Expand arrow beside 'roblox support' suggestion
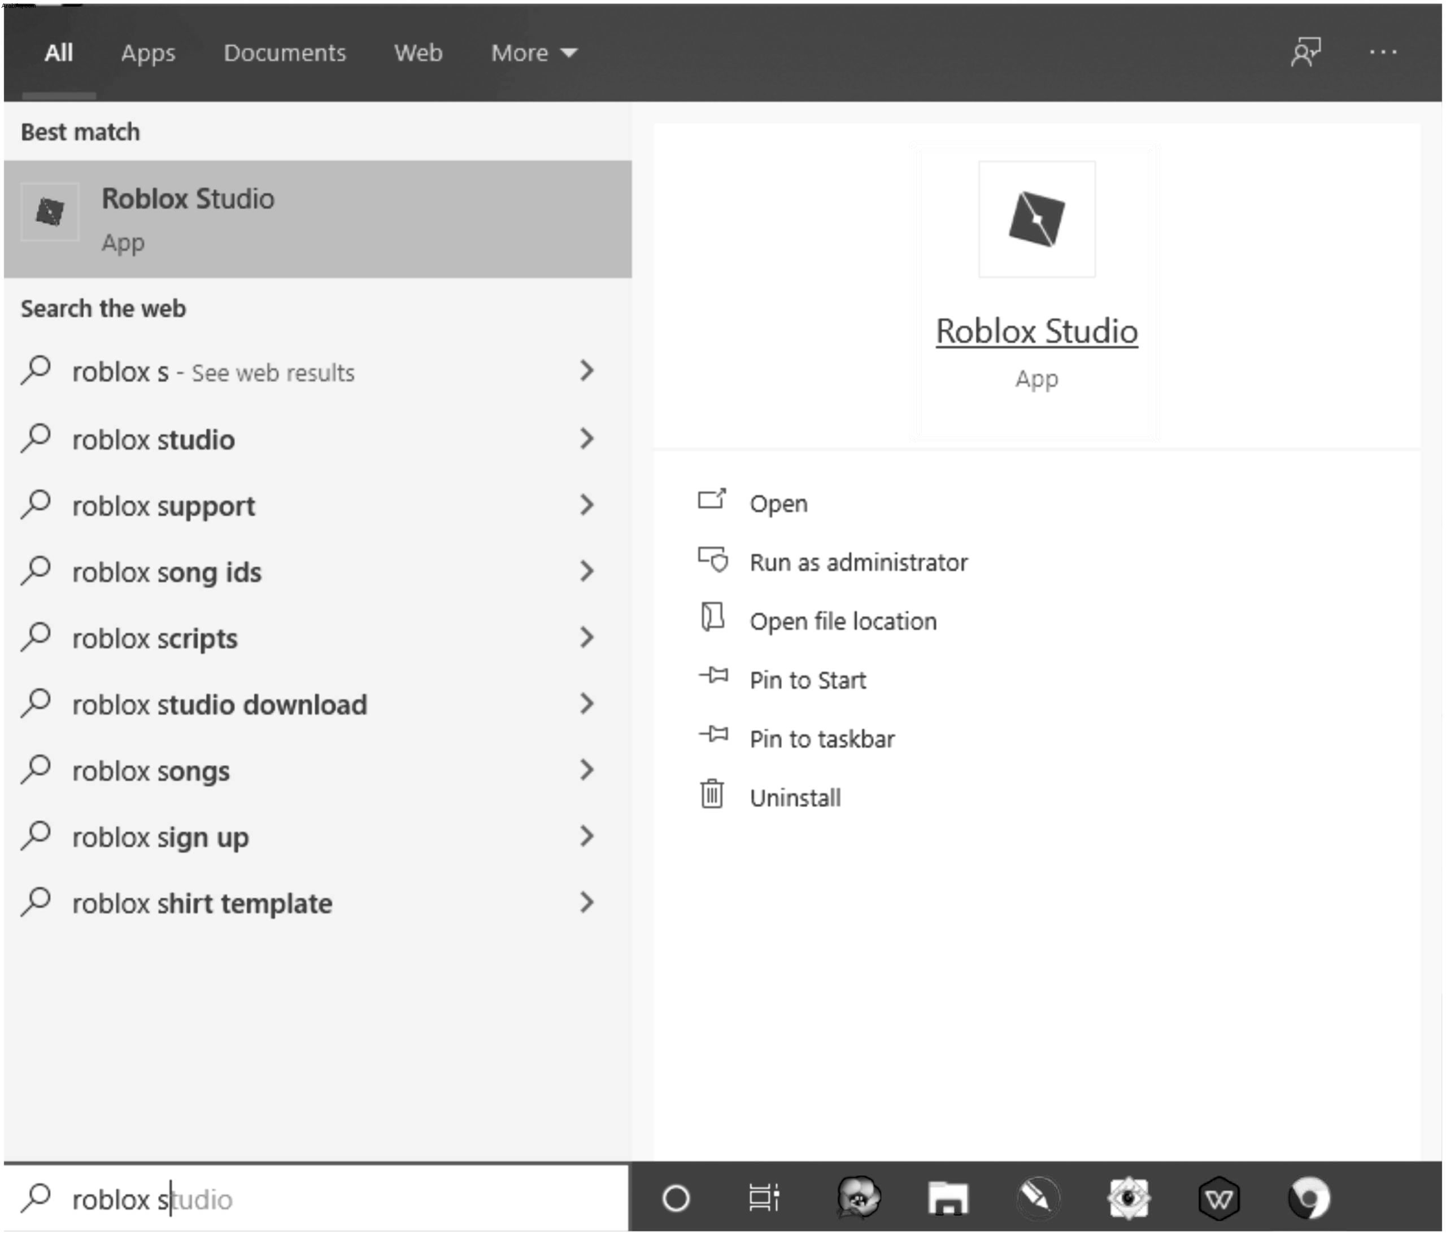The width and height of the screenshot is (1446, 1235). pyautogui.click(x=587, y=505)
